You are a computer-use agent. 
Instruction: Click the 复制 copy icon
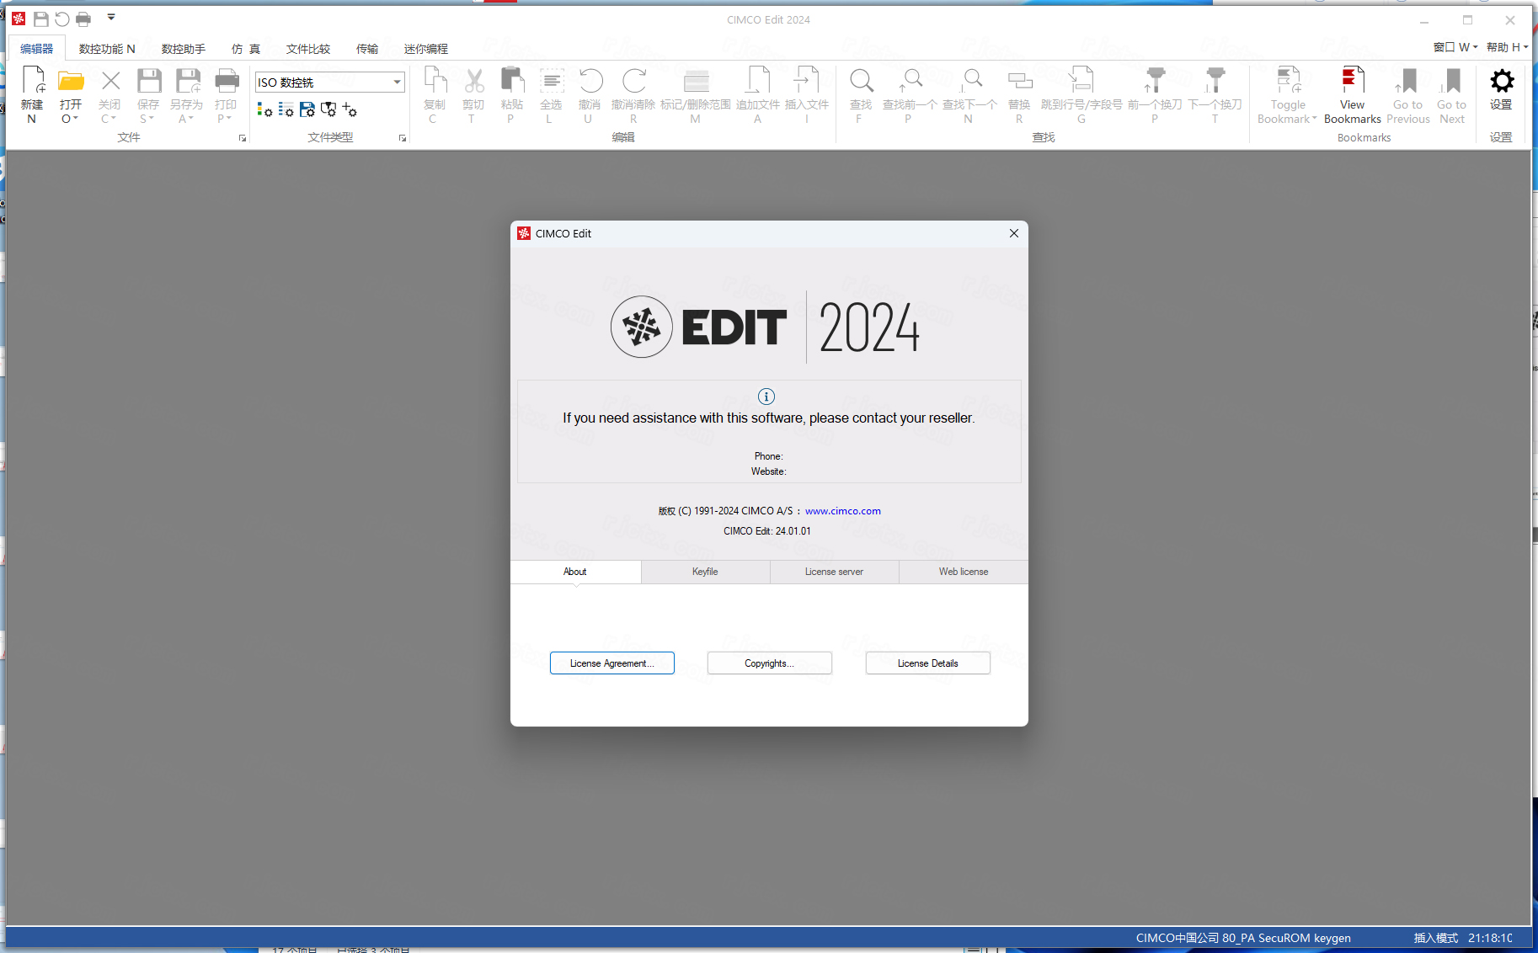[435, 81]
